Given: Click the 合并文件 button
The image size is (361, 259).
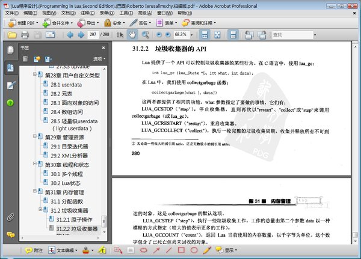Looking at the screenshot, I should 61,23.
